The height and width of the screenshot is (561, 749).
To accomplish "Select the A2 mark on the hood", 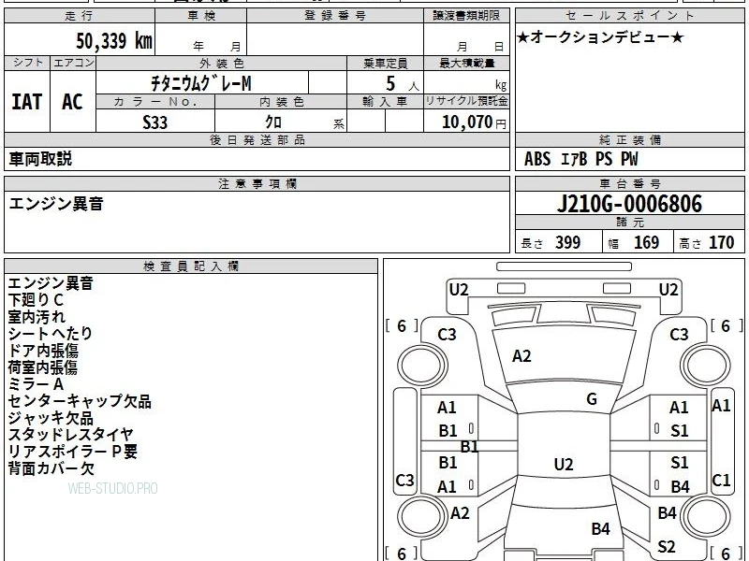I will point(521,356).
